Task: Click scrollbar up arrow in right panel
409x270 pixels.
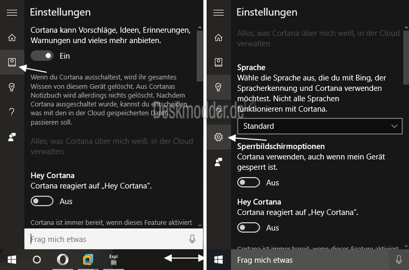Action: [406, 28]
